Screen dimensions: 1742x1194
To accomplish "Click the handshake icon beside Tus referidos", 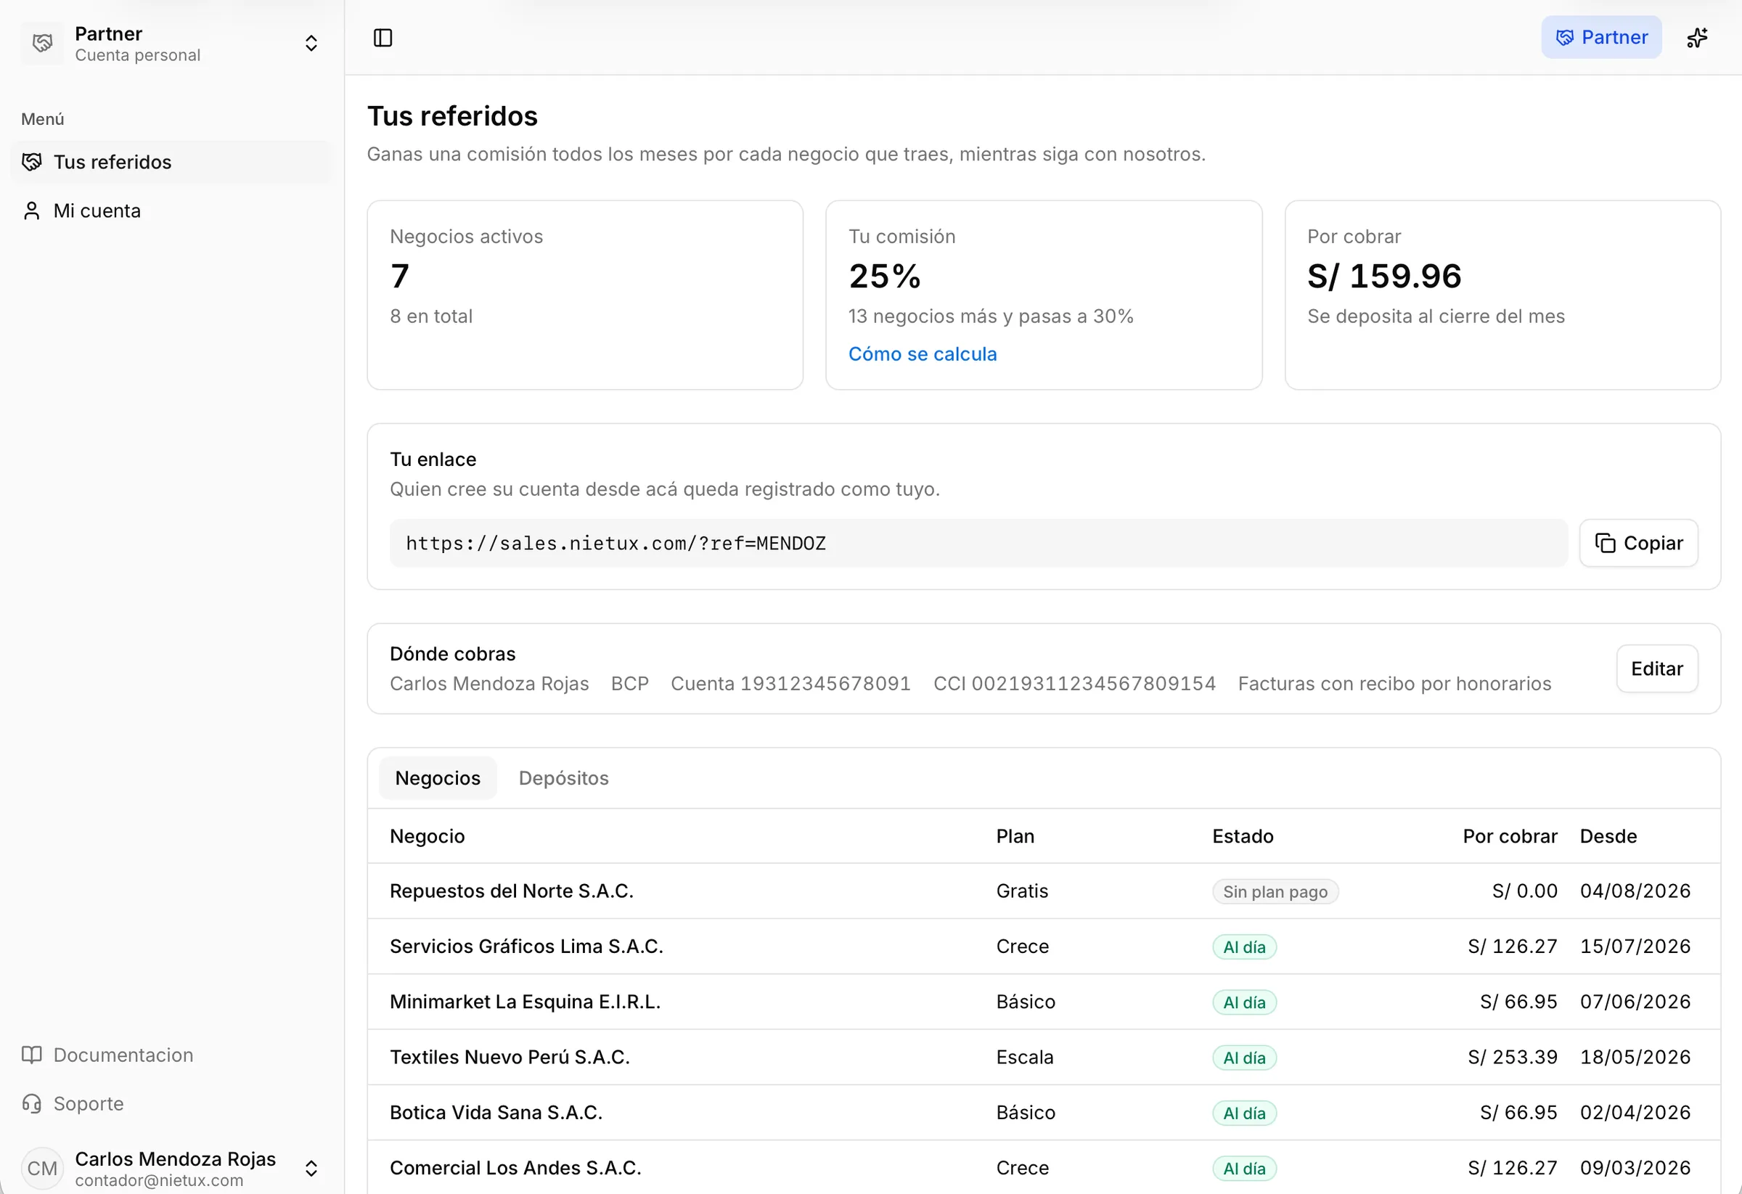I will 31,162.
